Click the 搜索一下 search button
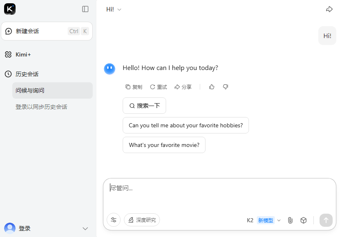Screen dimensions: 347x237 pos(144,106)
